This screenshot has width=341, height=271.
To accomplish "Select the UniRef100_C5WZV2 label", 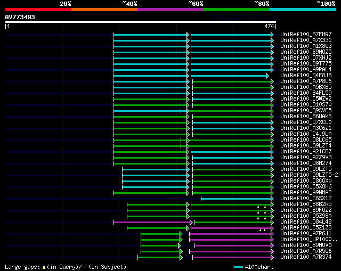I will (306, 99).
